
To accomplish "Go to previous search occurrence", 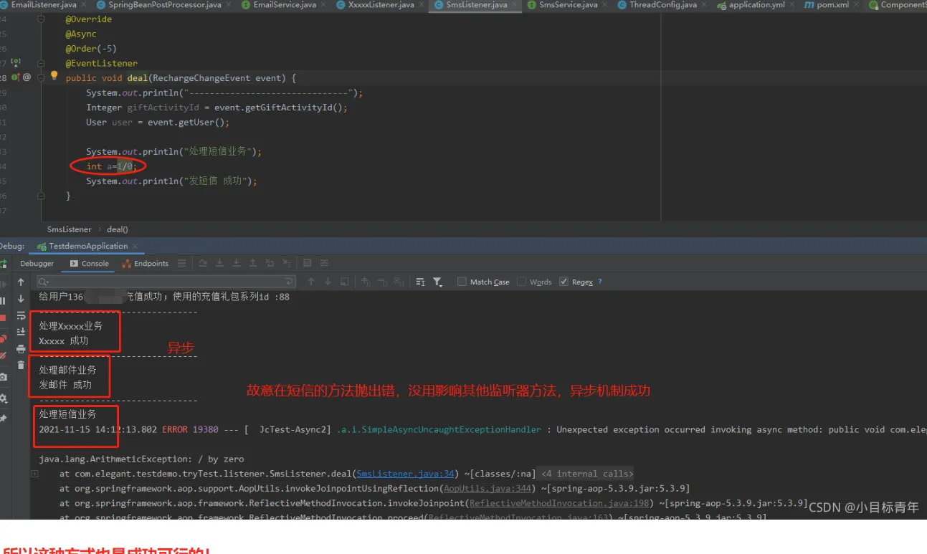I will [311, 282].
